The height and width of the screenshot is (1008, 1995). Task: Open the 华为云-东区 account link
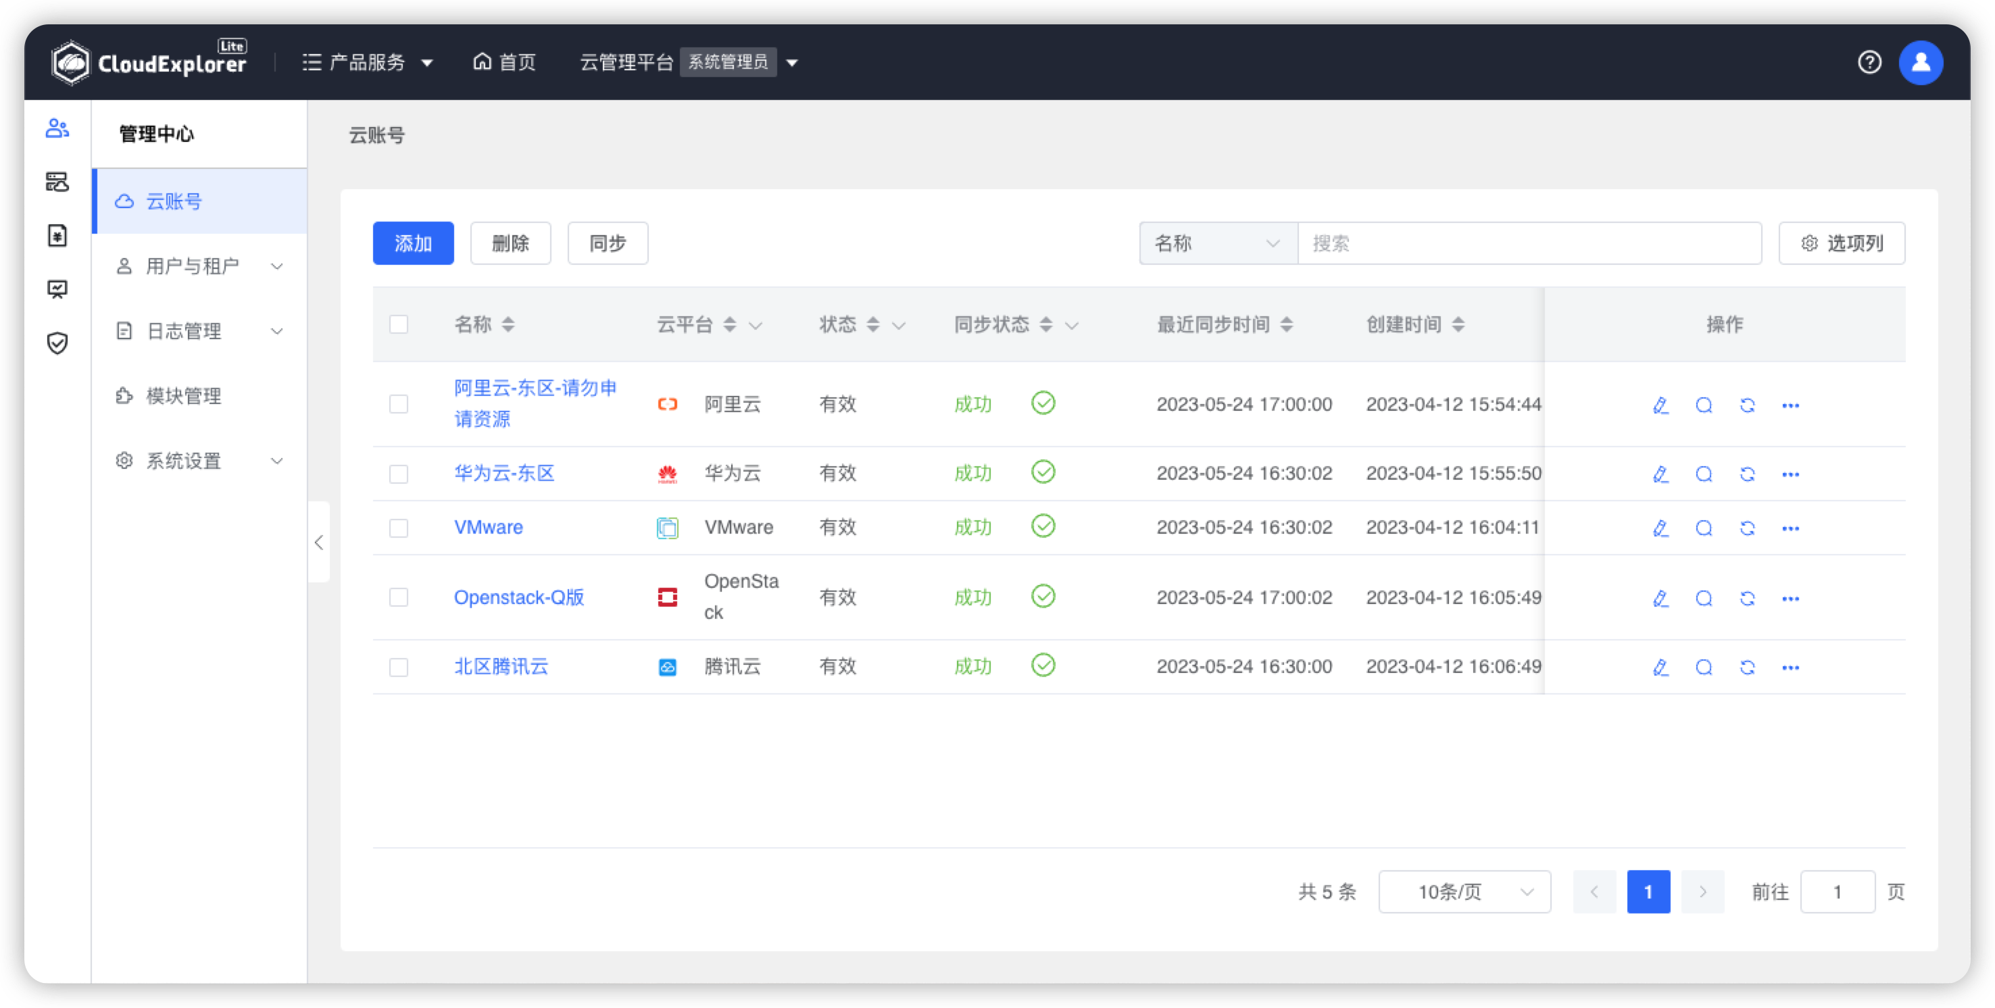pyautogui.click(x=503, y=473)
